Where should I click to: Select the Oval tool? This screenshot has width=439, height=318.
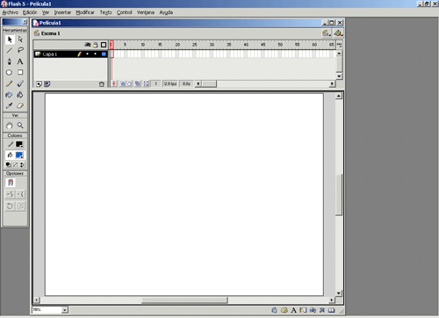[x=10, y=72]
